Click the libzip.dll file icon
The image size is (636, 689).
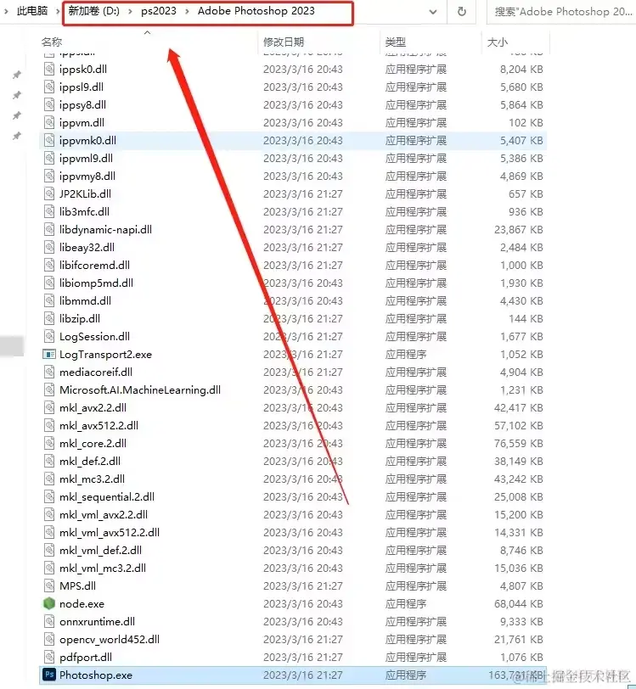click(x=49, y=318)
